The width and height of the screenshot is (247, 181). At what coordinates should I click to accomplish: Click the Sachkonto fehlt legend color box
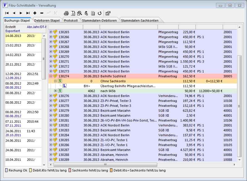tap(69, 170)
